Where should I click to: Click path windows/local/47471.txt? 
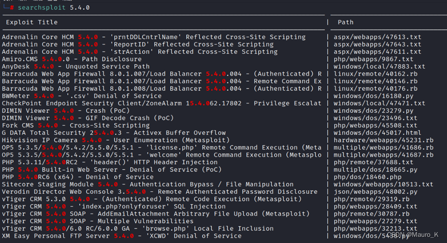(x=379, y=103)
